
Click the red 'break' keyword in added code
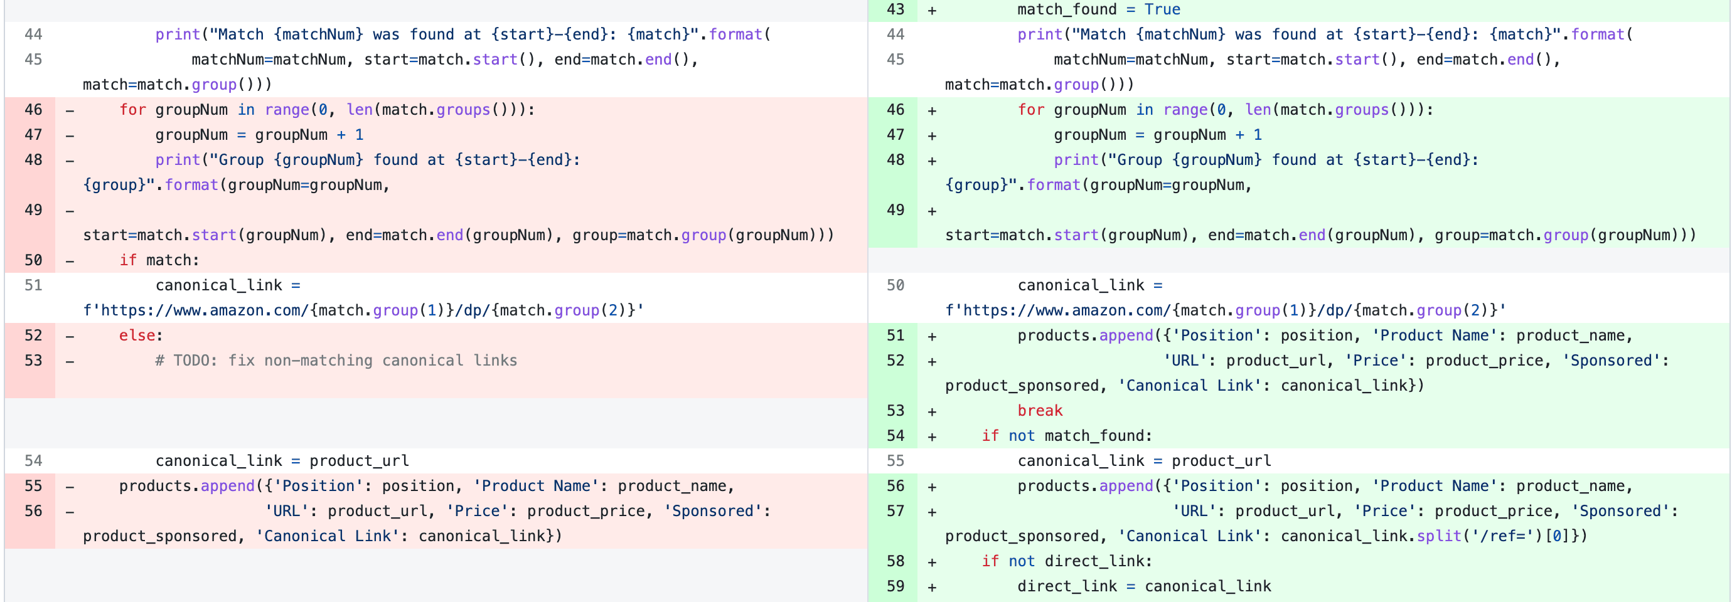click(x=1039, y=411)
